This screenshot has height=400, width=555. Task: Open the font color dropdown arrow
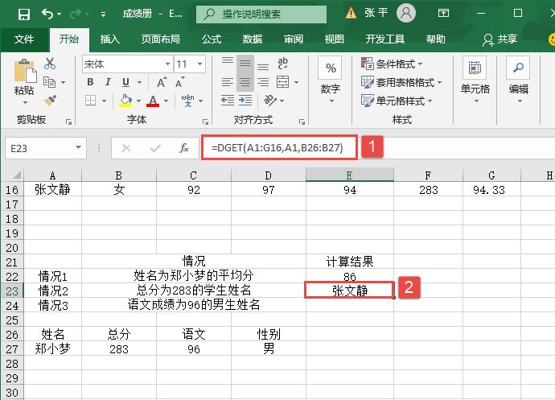166,101
